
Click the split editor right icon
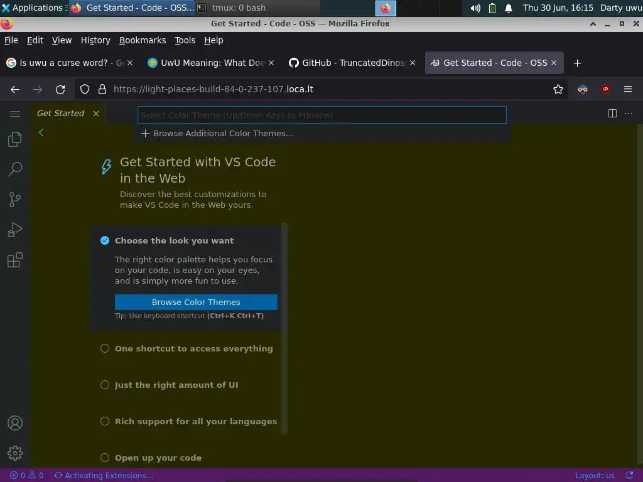click(x=612, y=114)
